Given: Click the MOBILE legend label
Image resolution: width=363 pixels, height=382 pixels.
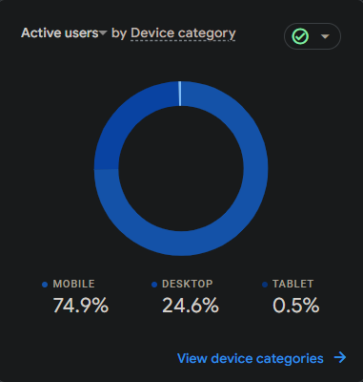Looking at the screenshot, I should [x=73, y=284].
